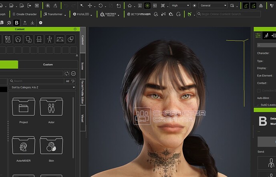Click the Modify sliders icon
The image size is (276, 177).
(x=258, y=36)
